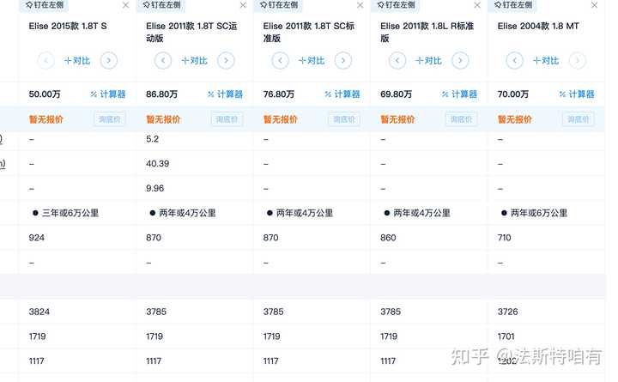The height and width of the screenshot is (382, 618).
Task: Click the 50.00万 price
Action: (45, 94)
